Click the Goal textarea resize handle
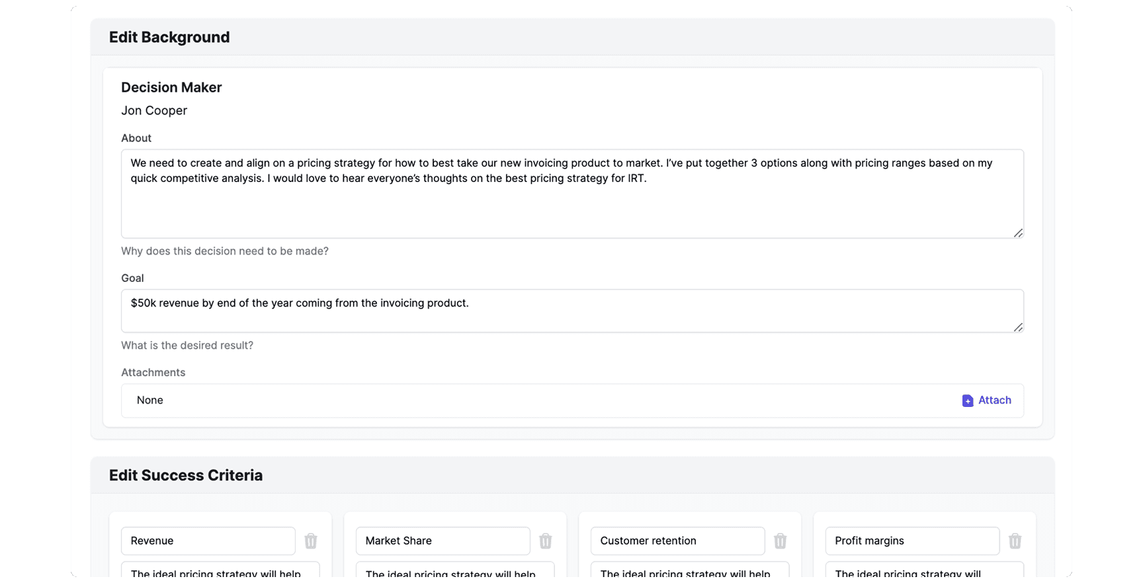Screen dimensions: 1143x583 1018,327
